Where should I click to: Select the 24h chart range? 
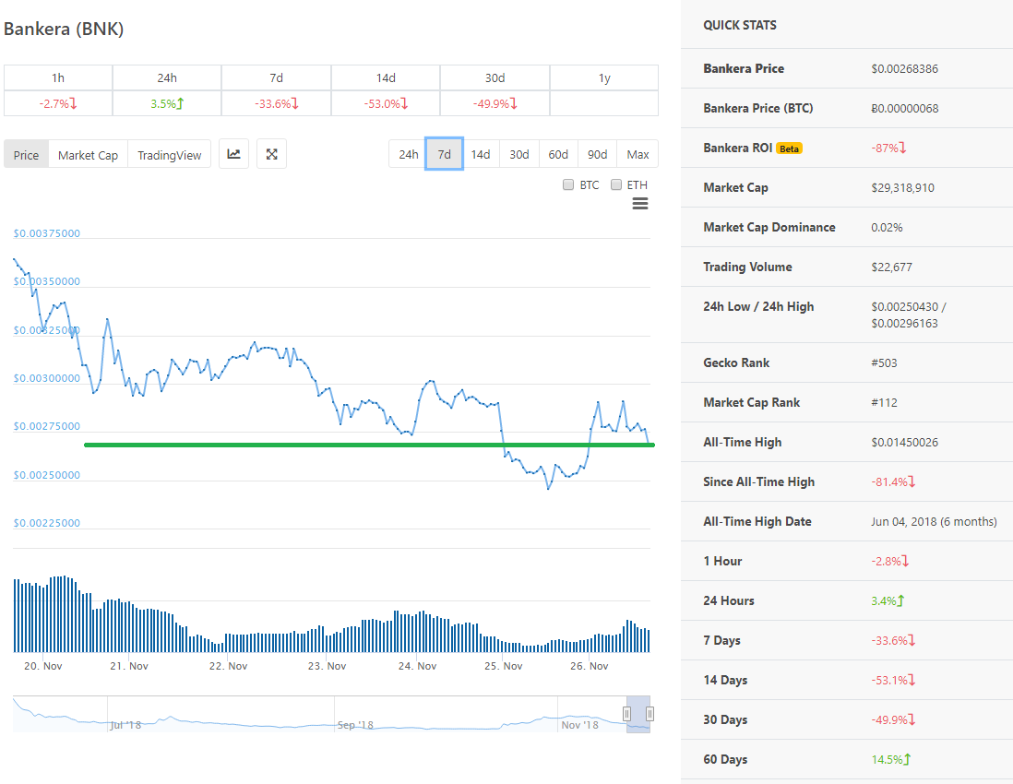(408, 154)
